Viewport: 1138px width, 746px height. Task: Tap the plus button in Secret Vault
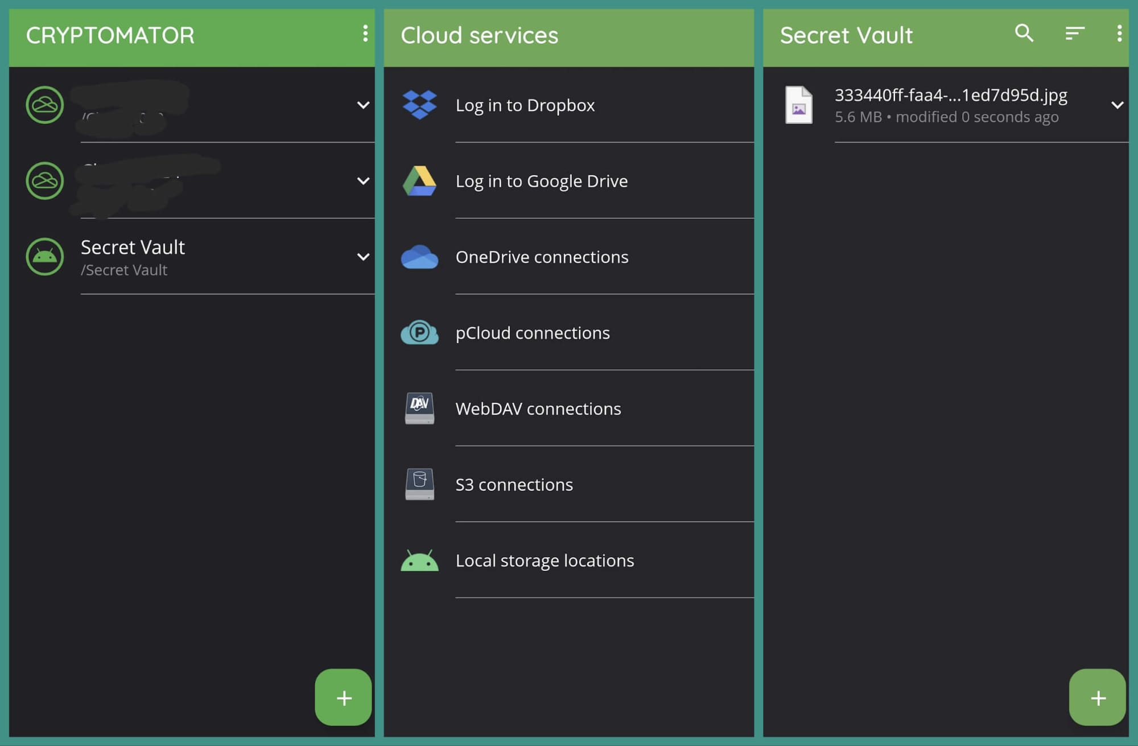[x=1098, y=698]
